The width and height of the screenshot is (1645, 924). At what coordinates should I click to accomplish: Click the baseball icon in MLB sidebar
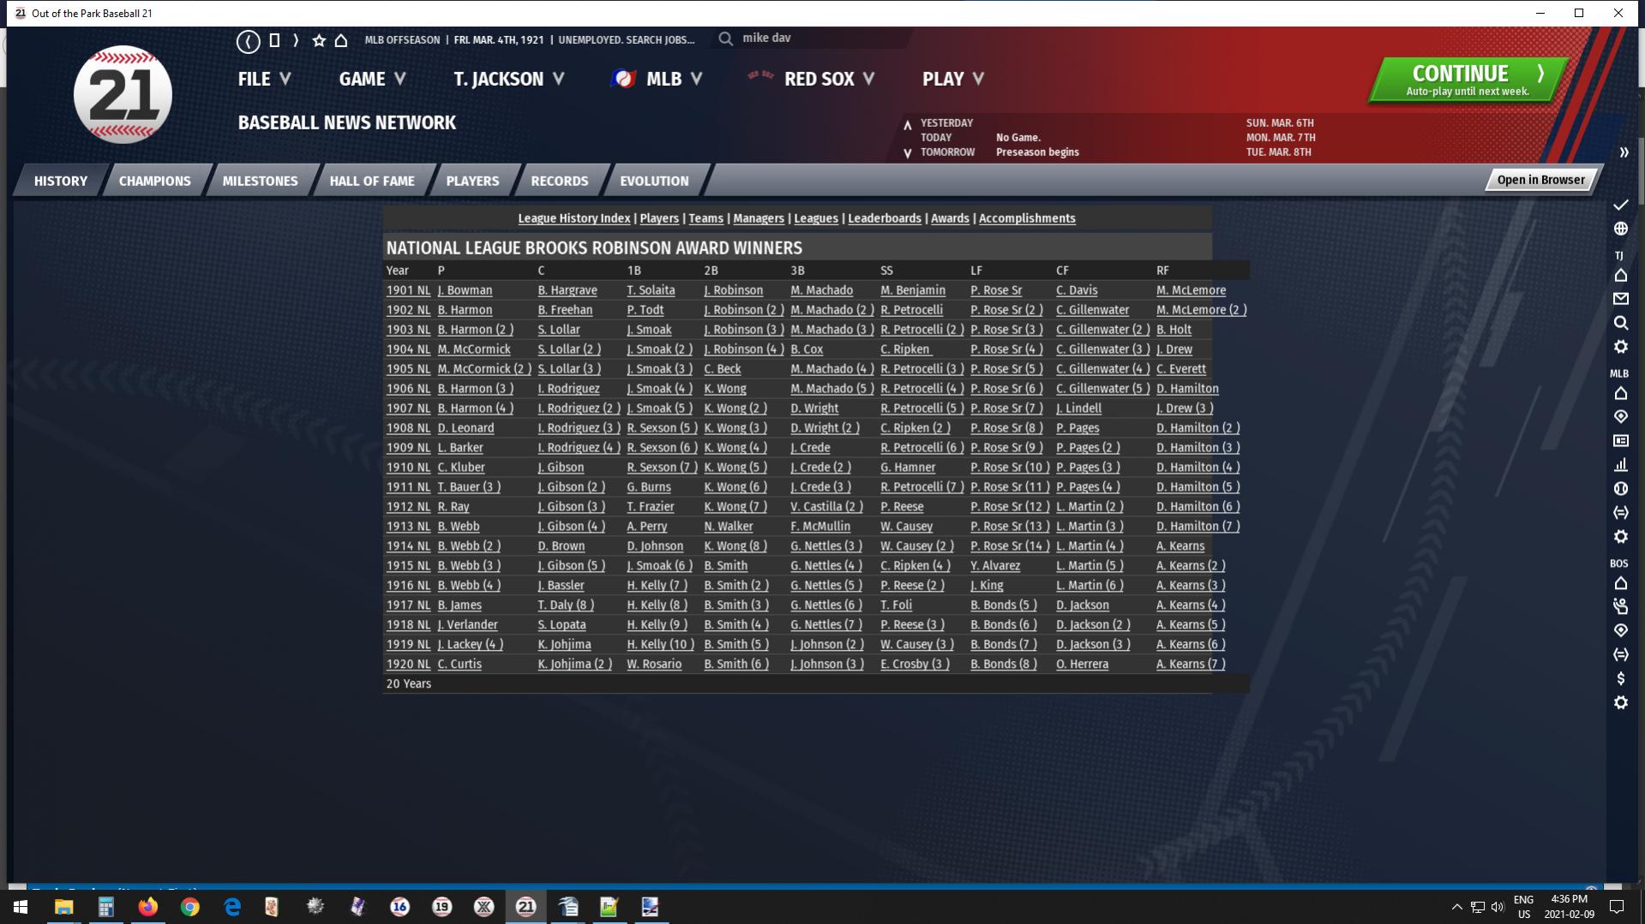pos(1620,489)
